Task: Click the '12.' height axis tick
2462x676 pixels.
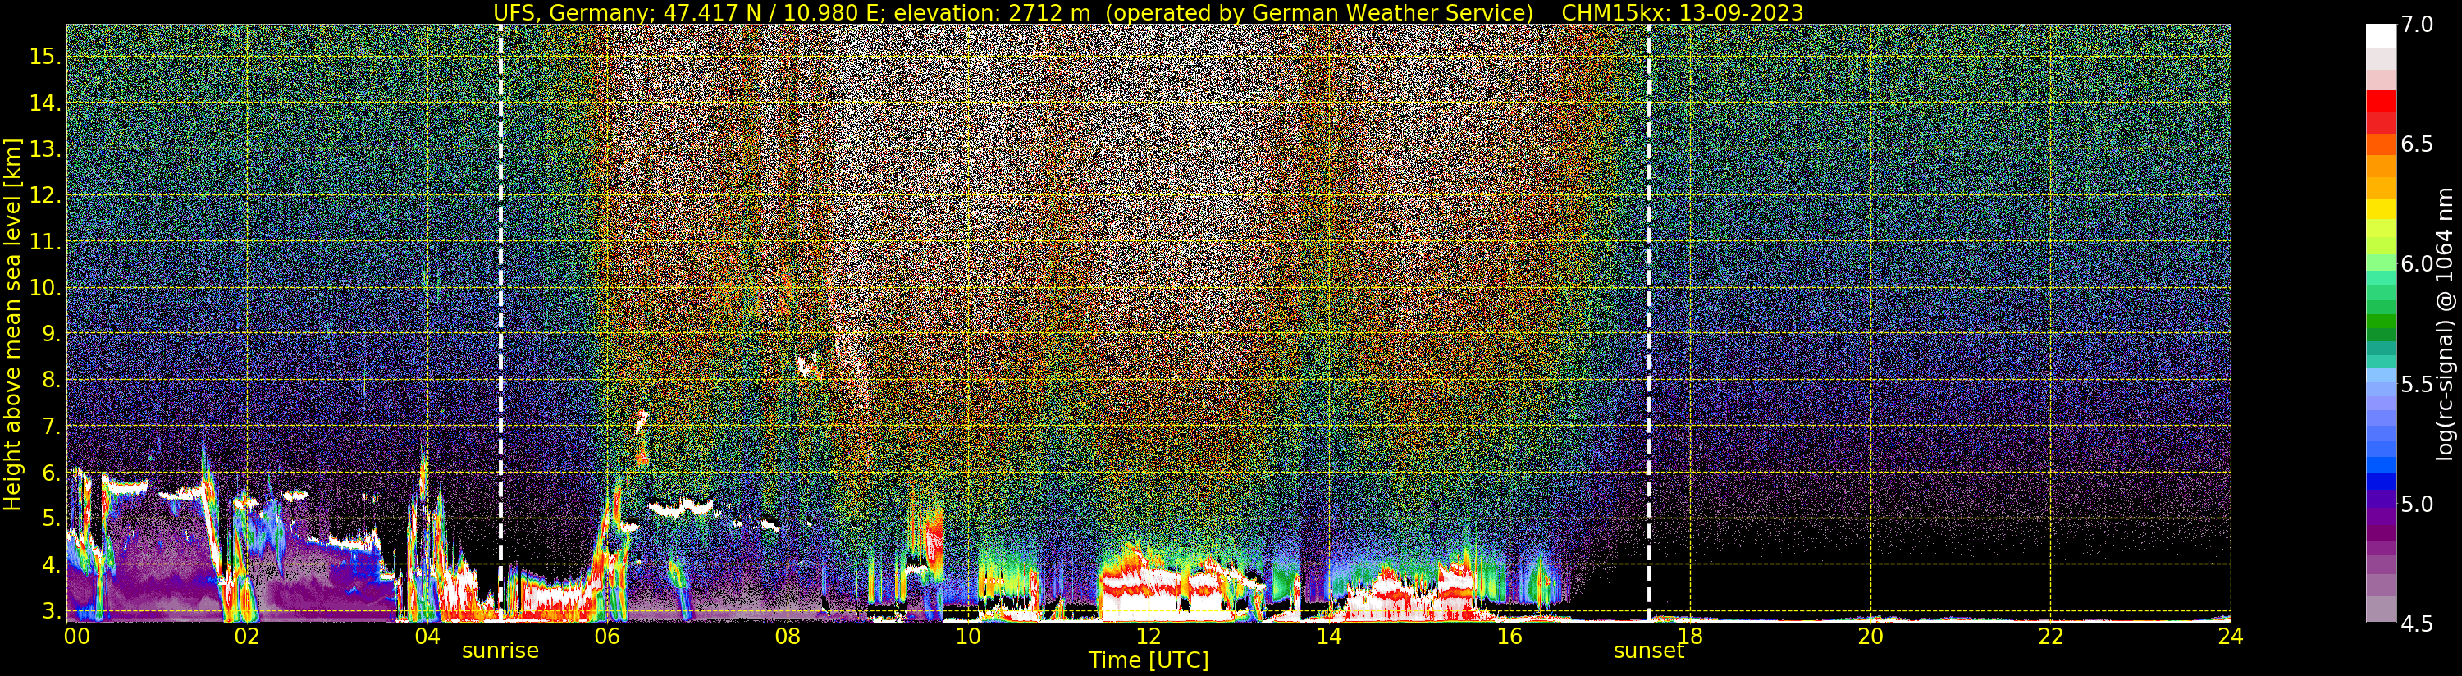Action: tap(46, 195)
